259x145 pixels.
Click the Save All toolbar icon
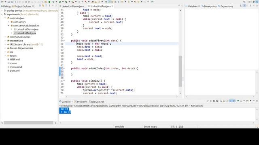[12, 2]
